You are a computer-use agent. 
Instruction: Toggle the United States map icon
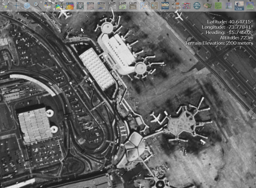click(x=207, y=5)
